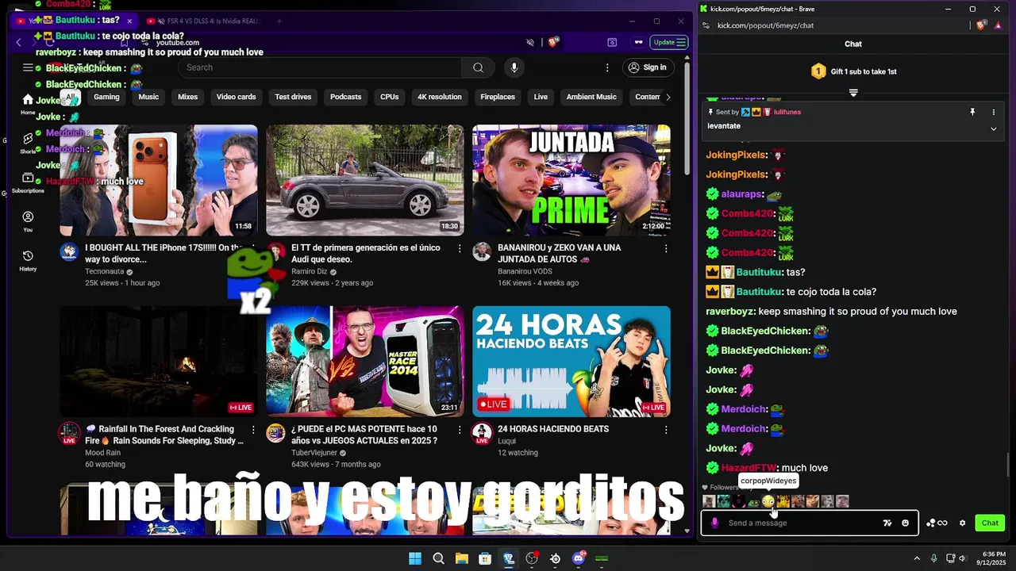Open the voice message microphone in Kick chat
This screenshot has width=1016, height=571.
[714, 523]
